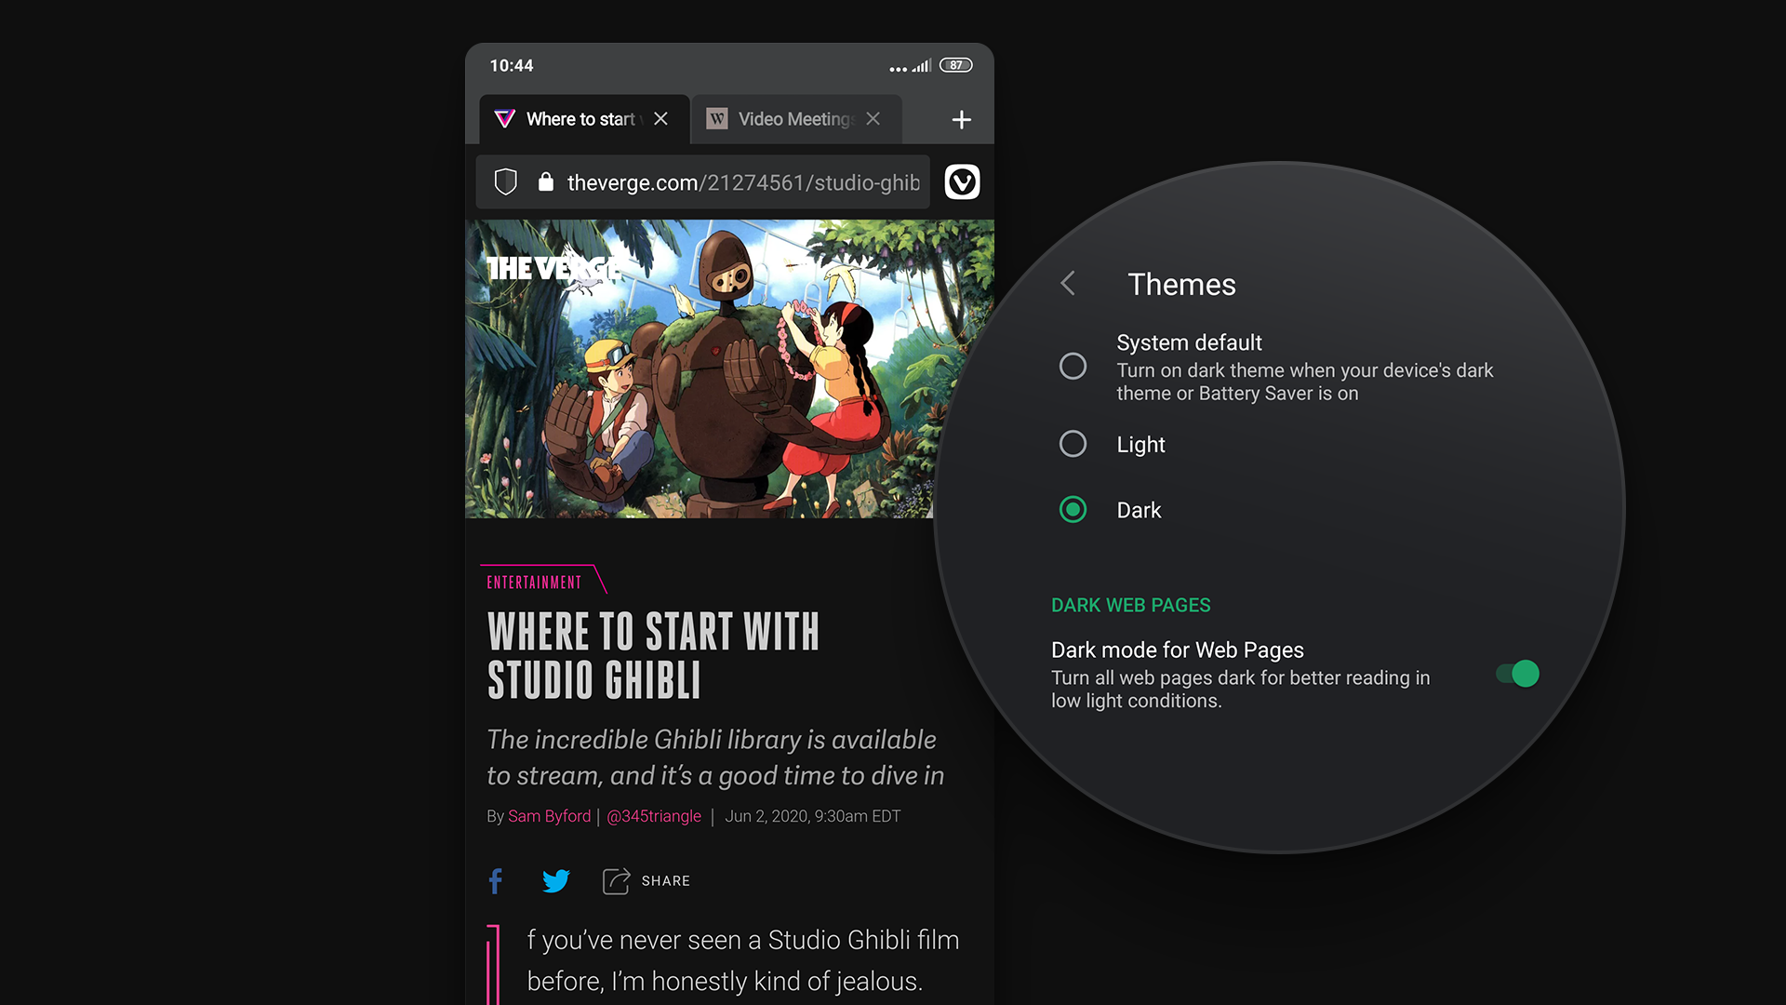Click the generic share icon
The height and width of the screenshot is (1005, 1786).
[616, 879]
